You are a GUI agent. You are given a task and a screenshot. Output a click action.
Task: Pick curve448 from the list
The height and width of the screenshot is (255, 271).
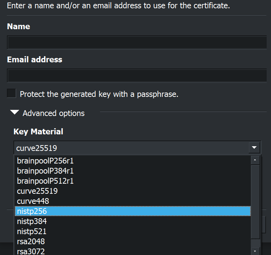(33, 201)
